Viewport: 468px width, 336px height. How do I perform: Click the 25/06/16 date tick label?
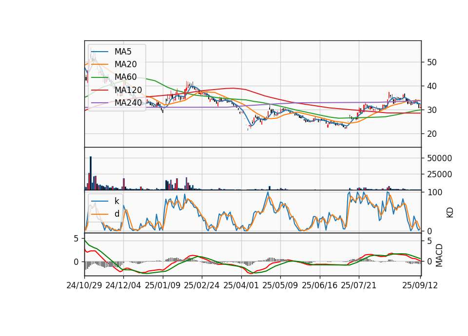click(x=320, y=285)
